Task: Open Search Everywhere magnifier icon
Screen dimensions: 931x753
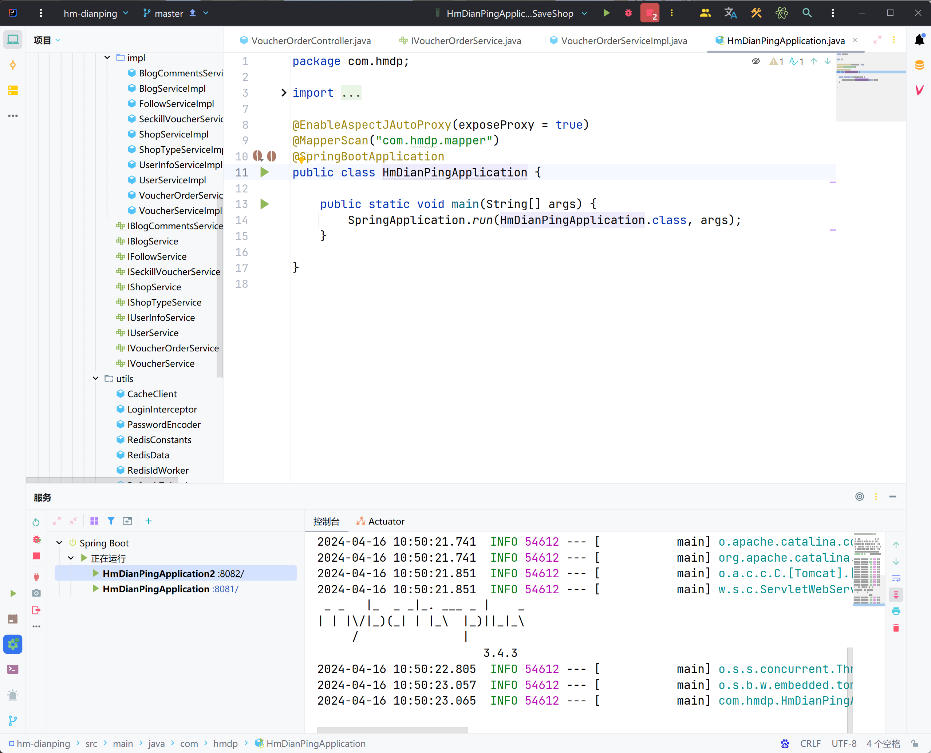Action: click(807, 13)
